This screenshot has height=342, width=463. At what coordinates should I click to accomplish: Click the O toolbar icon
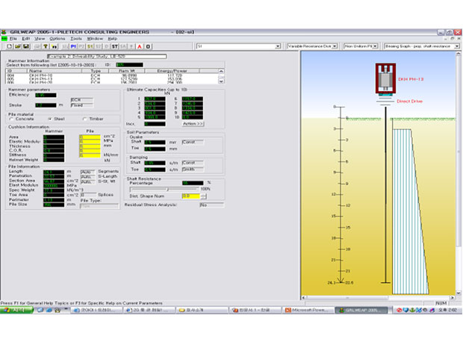148,46
